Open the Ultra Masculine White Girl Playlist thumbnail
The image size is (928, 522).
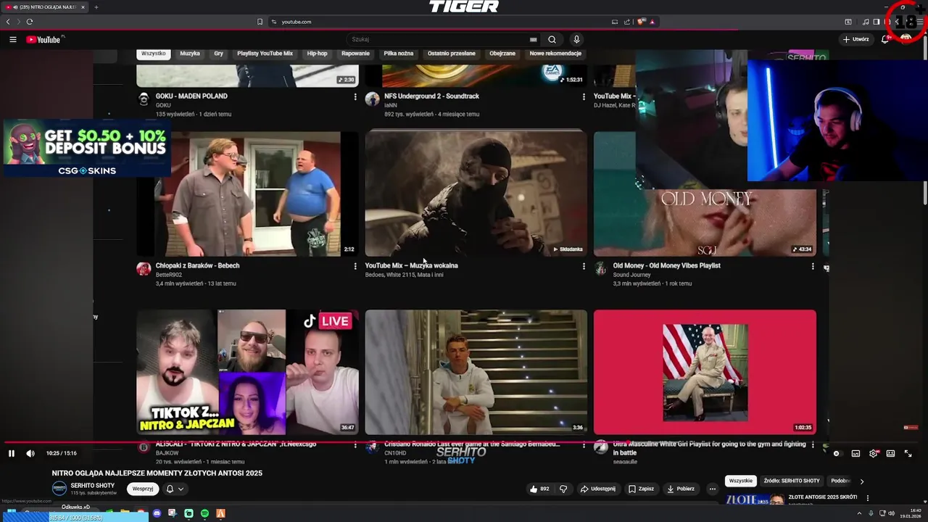coord(705,372)
